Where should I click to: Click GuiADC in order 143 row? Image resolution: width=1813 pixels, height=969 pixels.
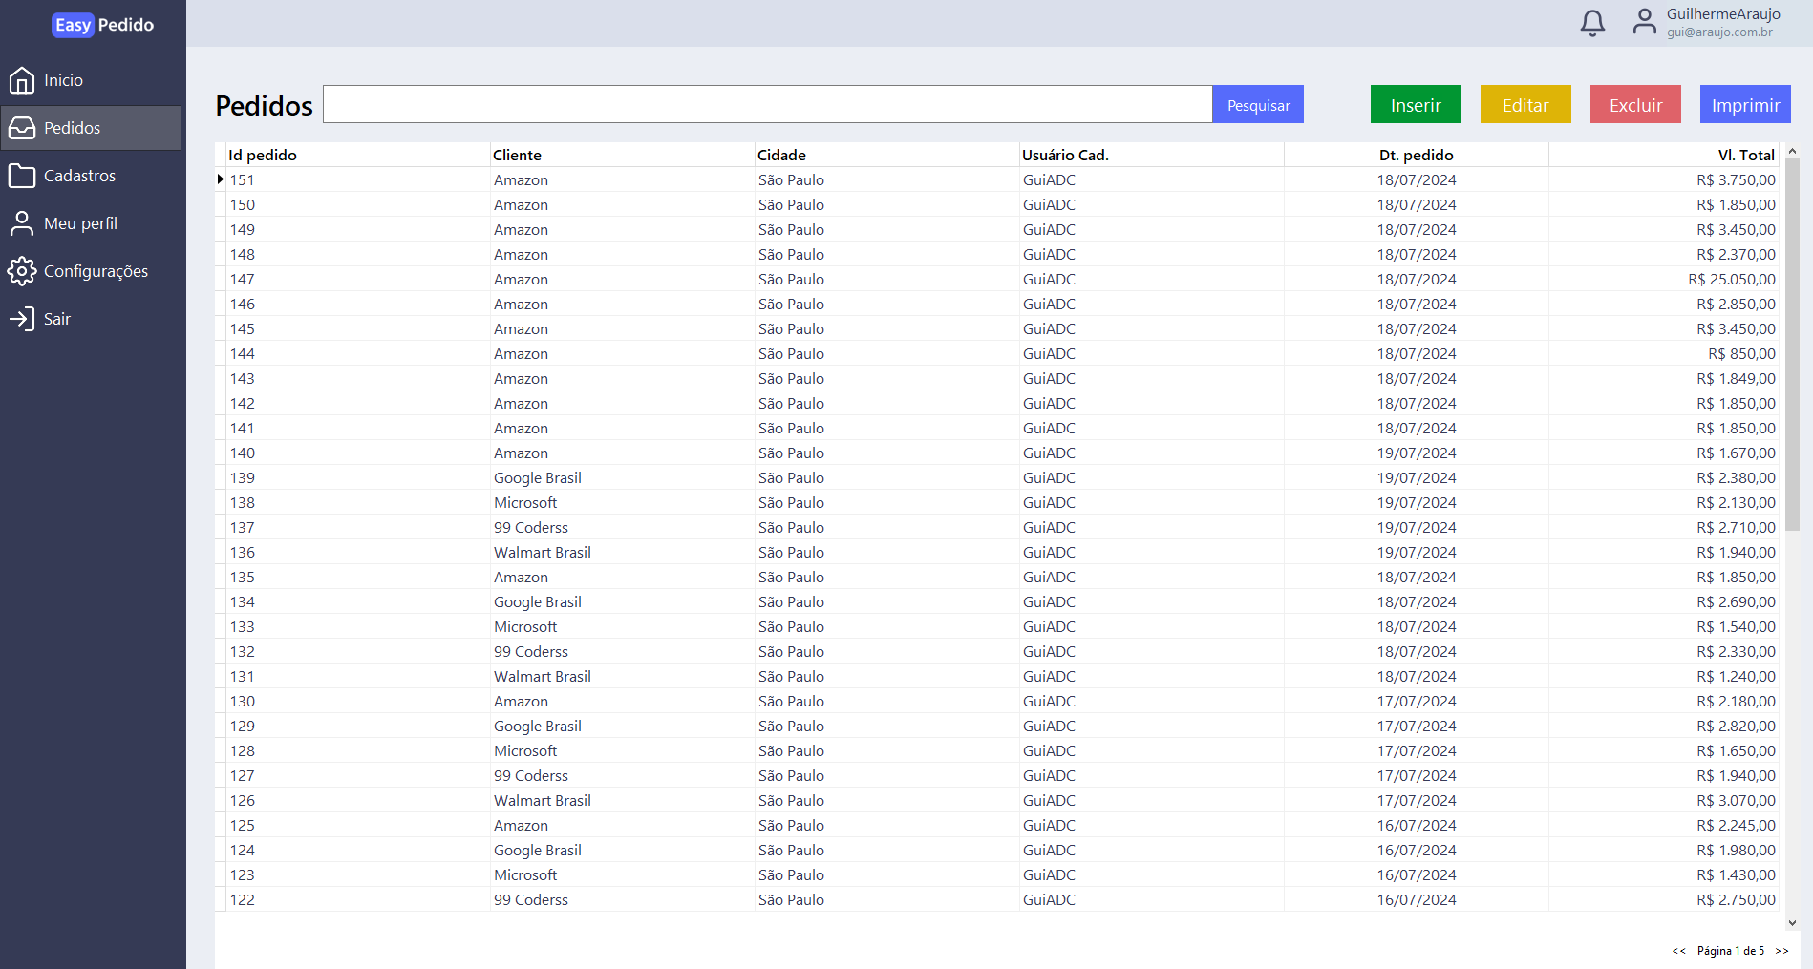[x=1049, y=378]
